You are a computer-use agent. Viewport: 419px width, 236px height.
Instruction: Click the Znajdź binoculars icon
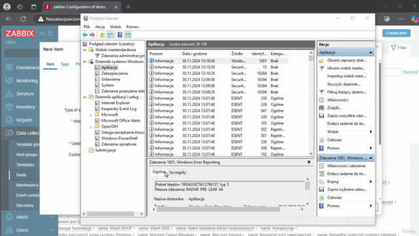click(321, 108)
